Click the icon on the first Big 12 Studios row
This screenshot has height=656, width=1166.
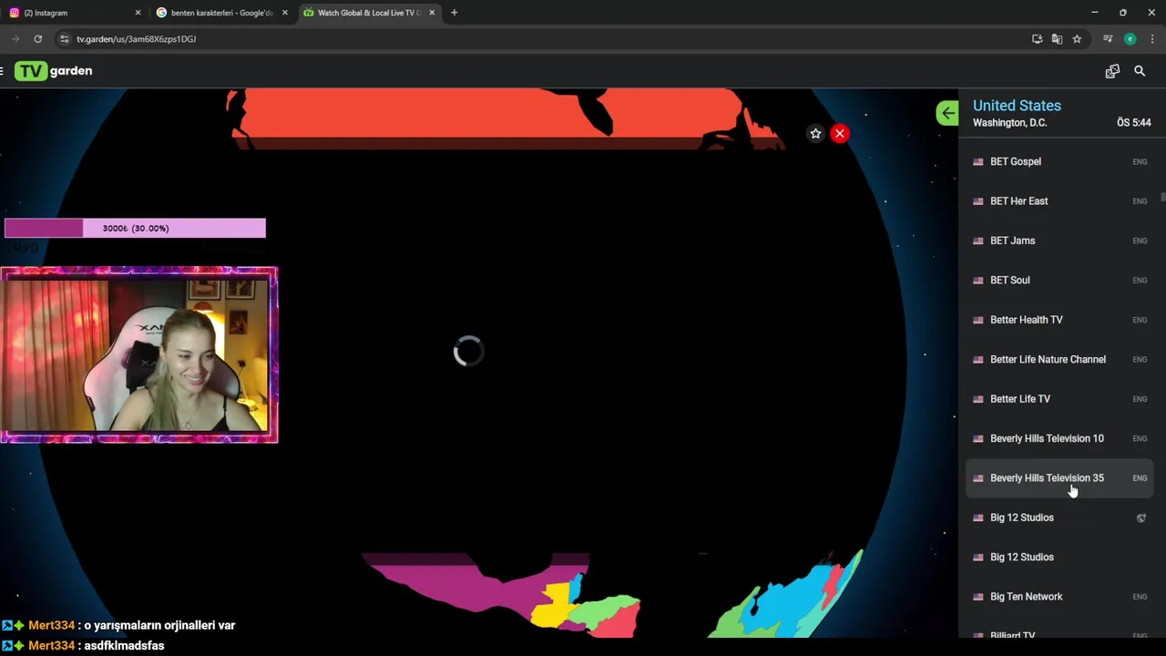pyautogui.click(x=1140, y=518)
